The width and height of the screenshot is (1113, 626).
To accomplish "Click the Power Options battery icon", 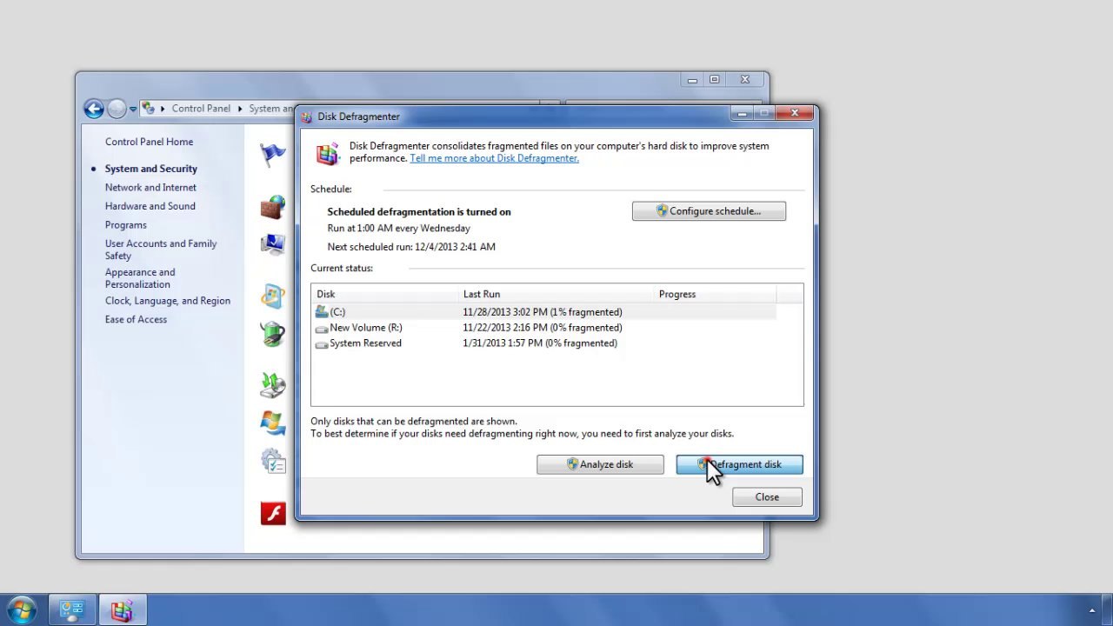I will click(273, 335).
